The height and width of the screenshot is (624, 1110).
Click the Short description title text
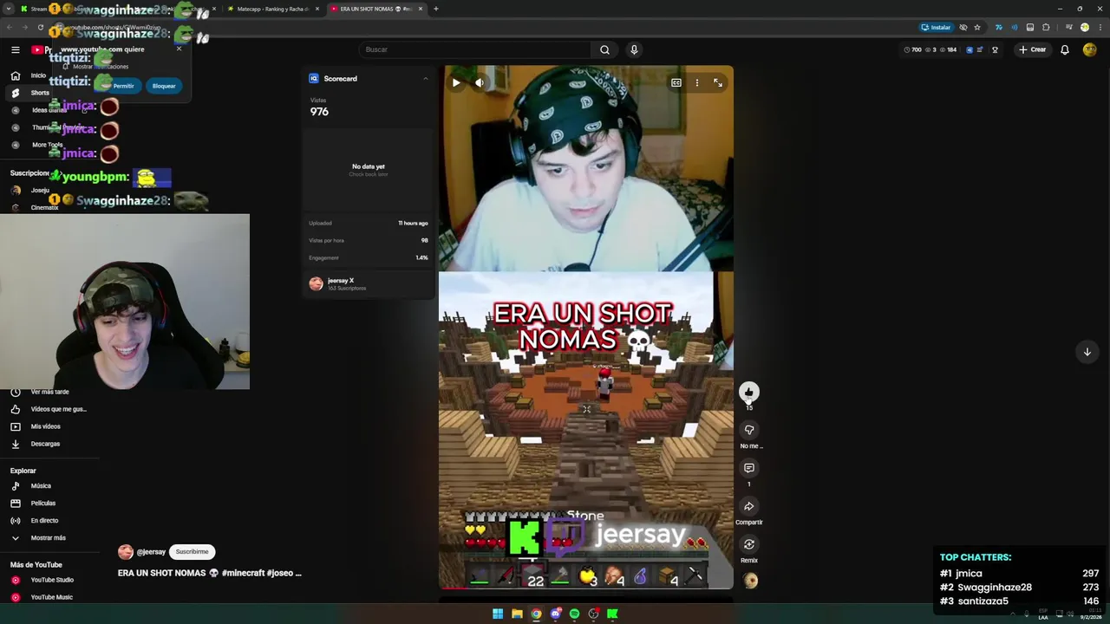(x=210, y=573)
